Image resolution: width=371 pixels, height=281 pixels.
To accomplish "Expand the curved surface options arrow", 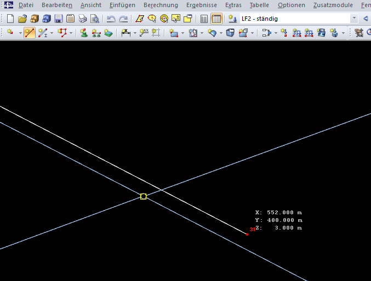I will point(221,33).
